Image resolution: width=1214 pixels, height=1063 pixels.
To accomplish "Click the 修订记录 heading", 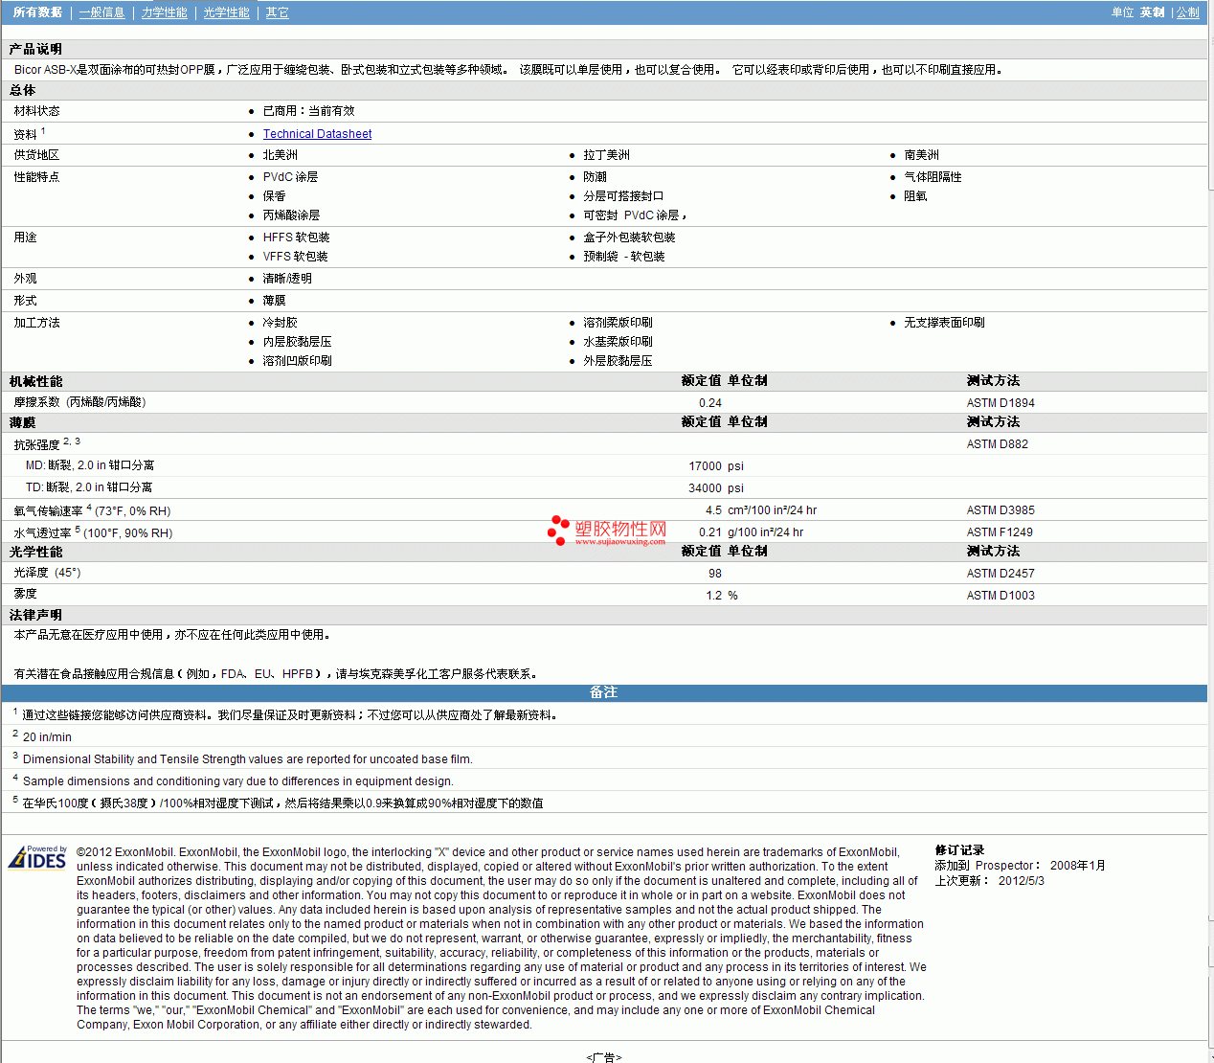I will (959, 850).
